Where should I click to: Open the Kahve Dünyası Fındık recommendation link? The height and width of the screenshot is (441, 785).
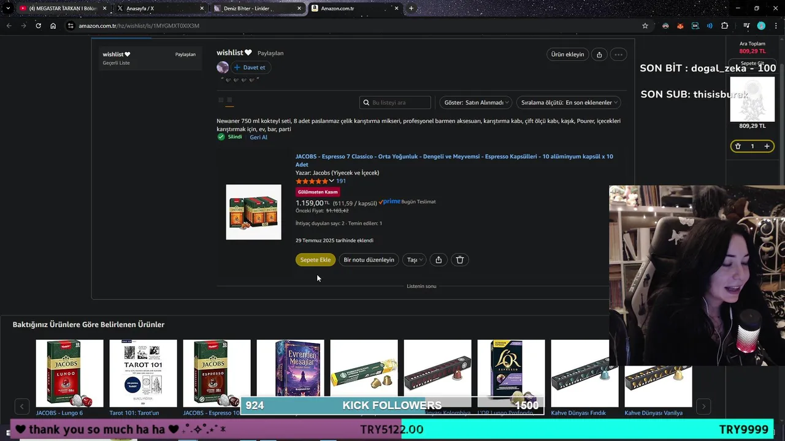578,413
